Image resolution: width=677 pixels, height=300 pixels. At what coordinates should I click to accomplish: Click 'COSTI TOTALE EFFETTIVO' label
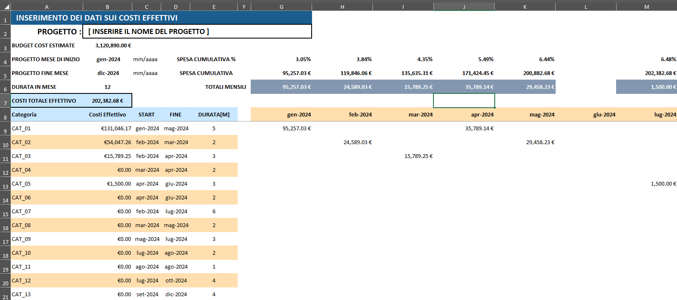[44, 101]
